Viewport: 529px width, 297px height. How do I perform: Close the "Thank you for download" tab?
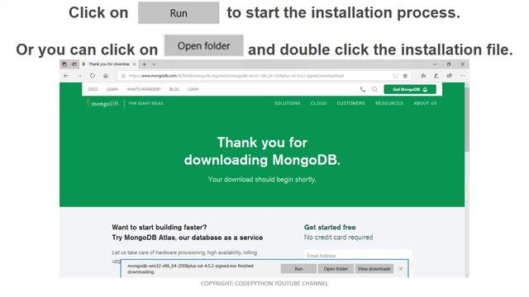(x=134, y=64)
